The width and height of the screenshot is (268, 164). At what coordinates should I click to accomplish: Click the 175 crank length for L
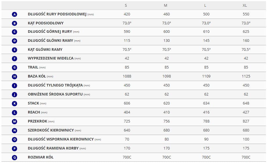coord(206,148)
